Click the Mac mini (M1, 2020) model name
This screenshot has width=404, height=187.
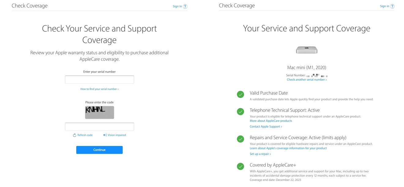coord(307,68)
